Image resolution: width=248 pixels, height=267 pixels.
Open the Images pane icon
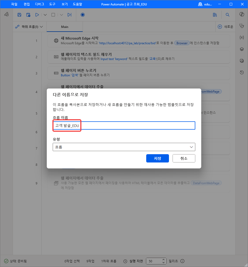click(242, 61)
